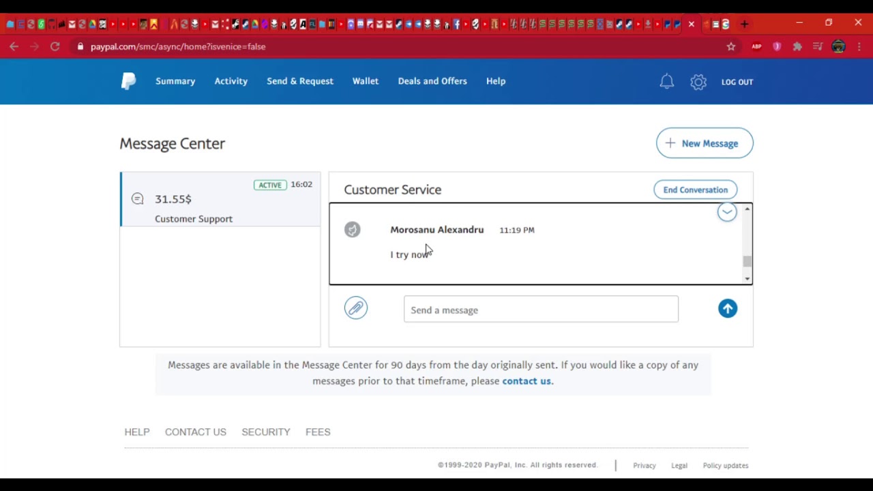Click the 'I try now' message text
The width and height of the screenshot is (873, 491).
click(409, 254)
